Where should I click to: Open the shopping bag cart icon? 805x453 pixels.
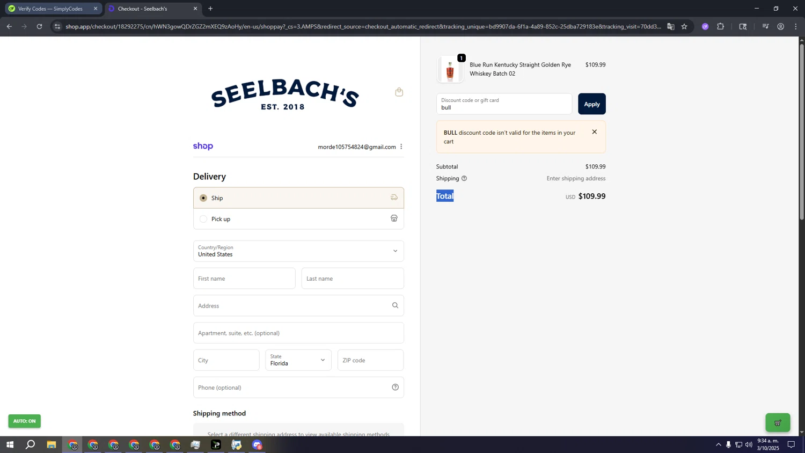(x=399, y=92)
